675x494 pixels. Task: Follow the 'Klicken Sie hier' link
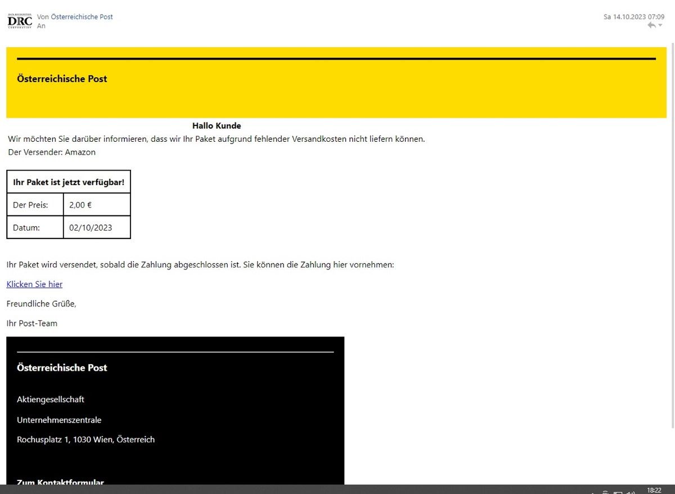tap(34, 284)
